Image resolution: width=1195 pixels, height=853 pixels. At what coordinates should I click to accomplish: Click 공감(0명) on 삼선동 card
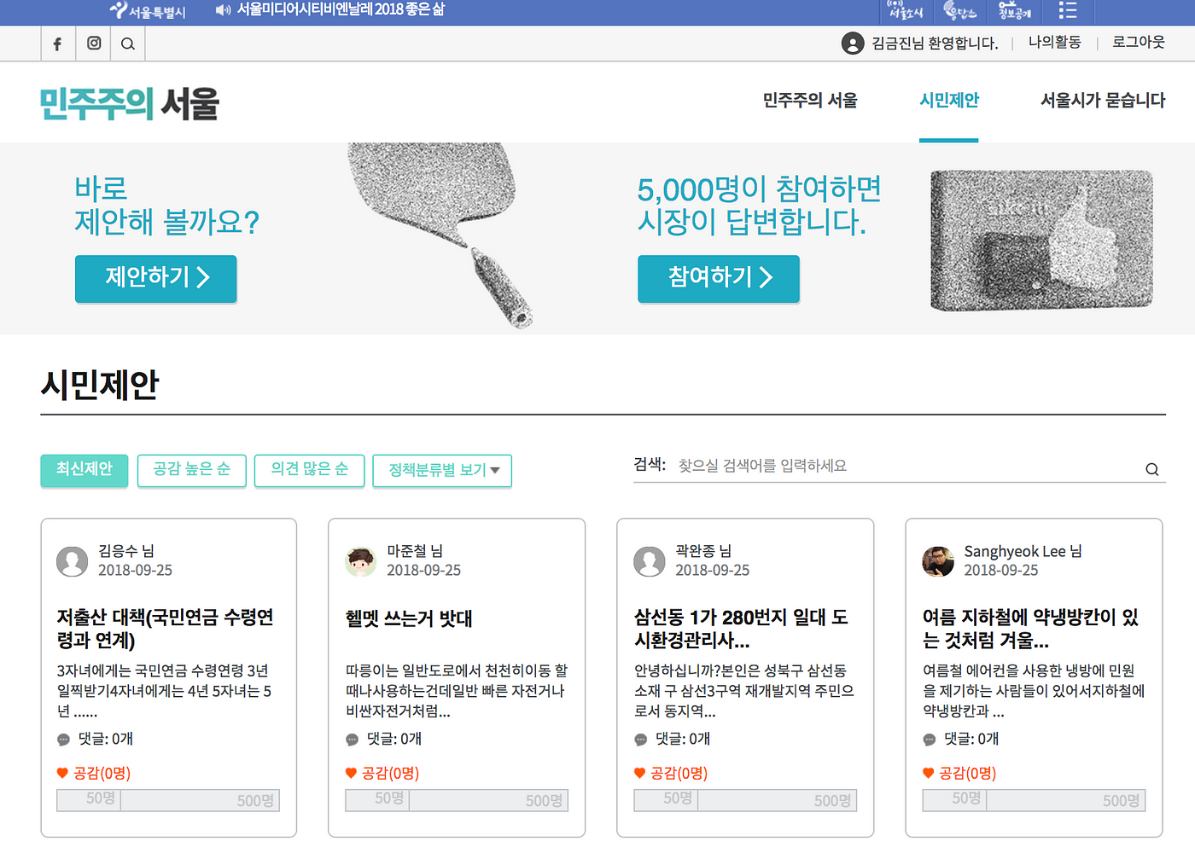click(679, 773)
